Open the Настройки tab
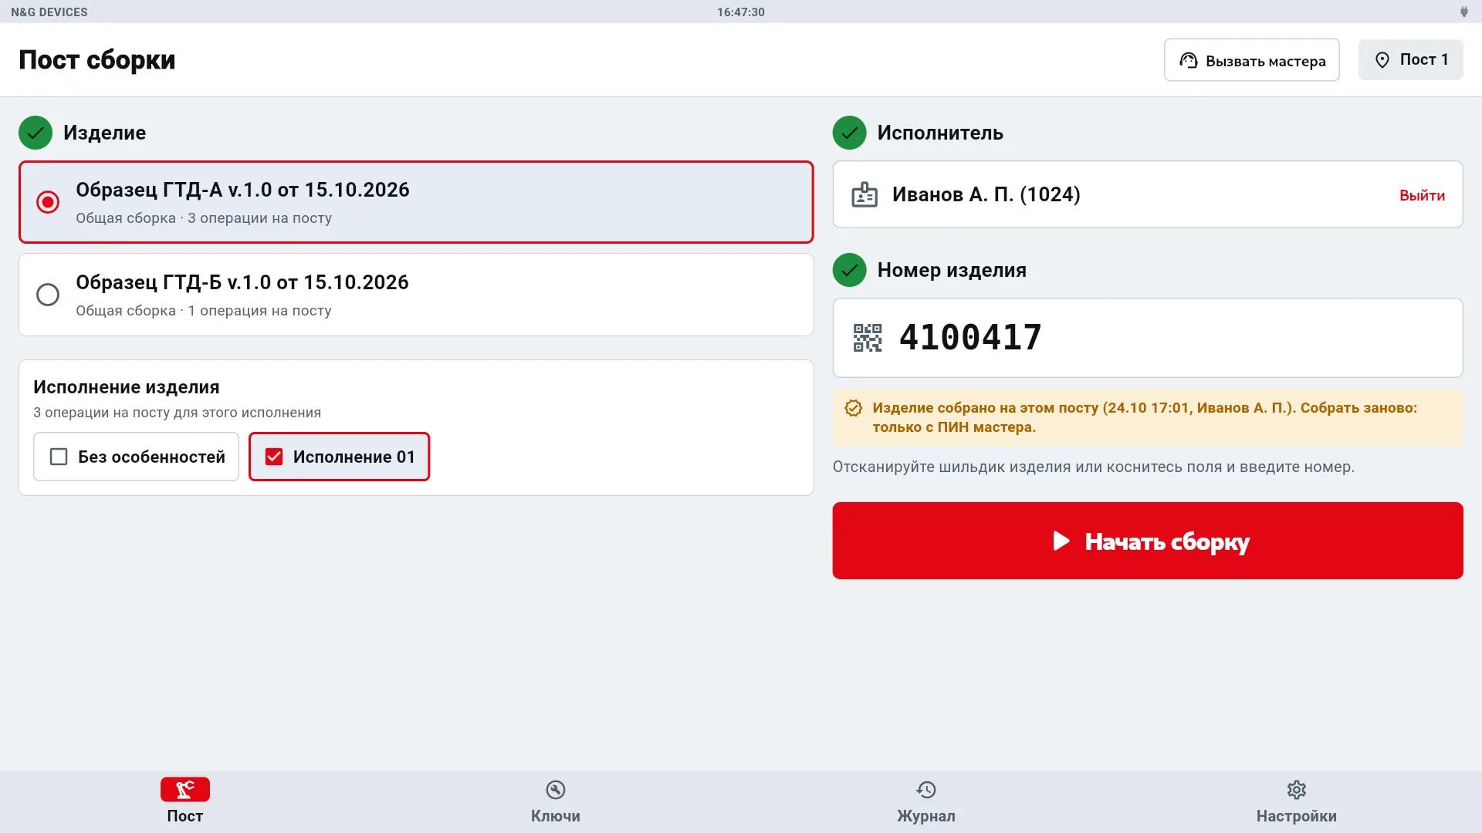 pyautogui.click(x=1297, y=802)
